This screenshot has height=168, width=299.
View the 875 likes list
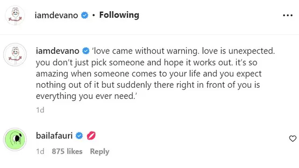pyautogui.click(x=67, y=151)
